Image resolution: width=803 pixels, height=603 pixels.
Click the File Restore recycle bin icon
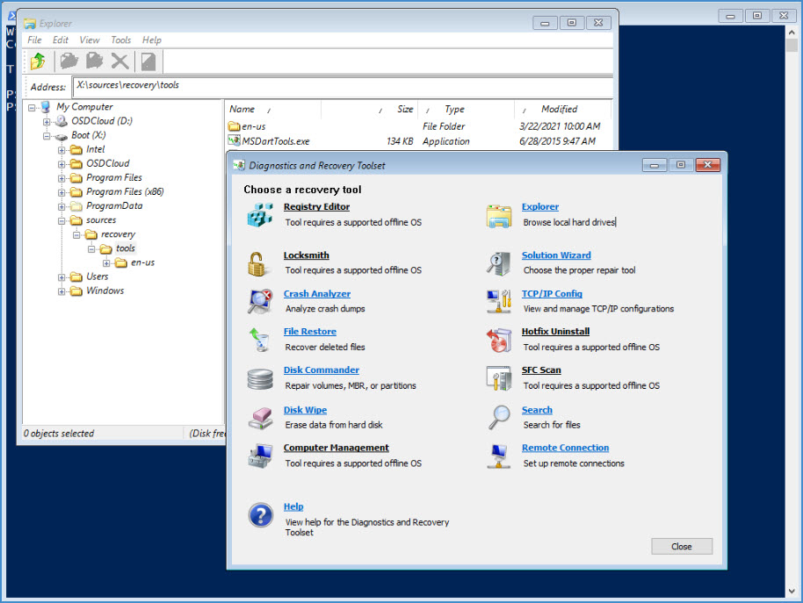[x=260, y=340]
